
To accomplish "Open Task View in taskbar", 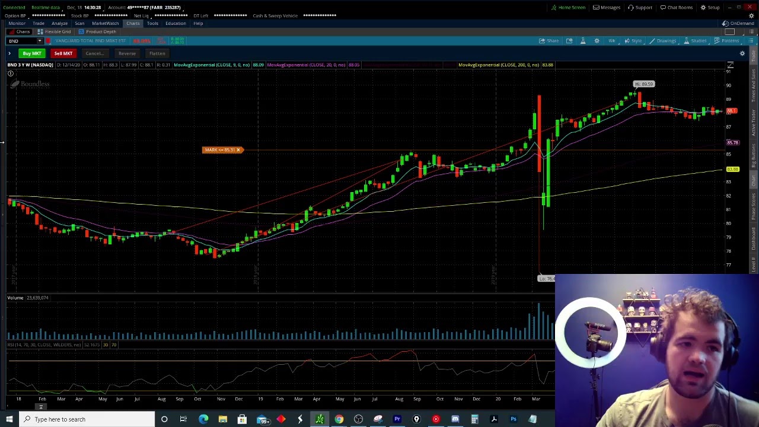I will 183,419.
